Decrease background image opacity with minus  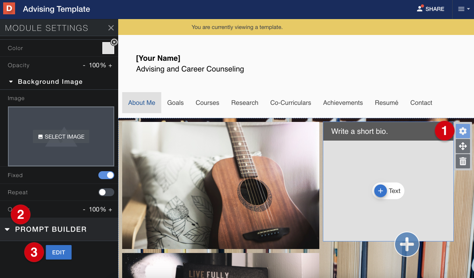[84, 210]
